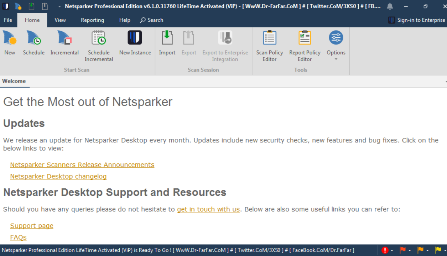Switch to the Reporting ribbon tab
The height and width of the screenshot is (256, 447).
point(92,20)
